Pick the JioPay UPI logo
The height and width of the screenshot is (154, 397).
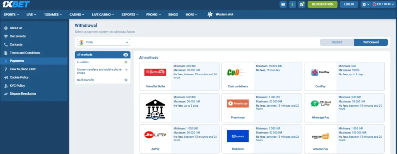point(155,135)
